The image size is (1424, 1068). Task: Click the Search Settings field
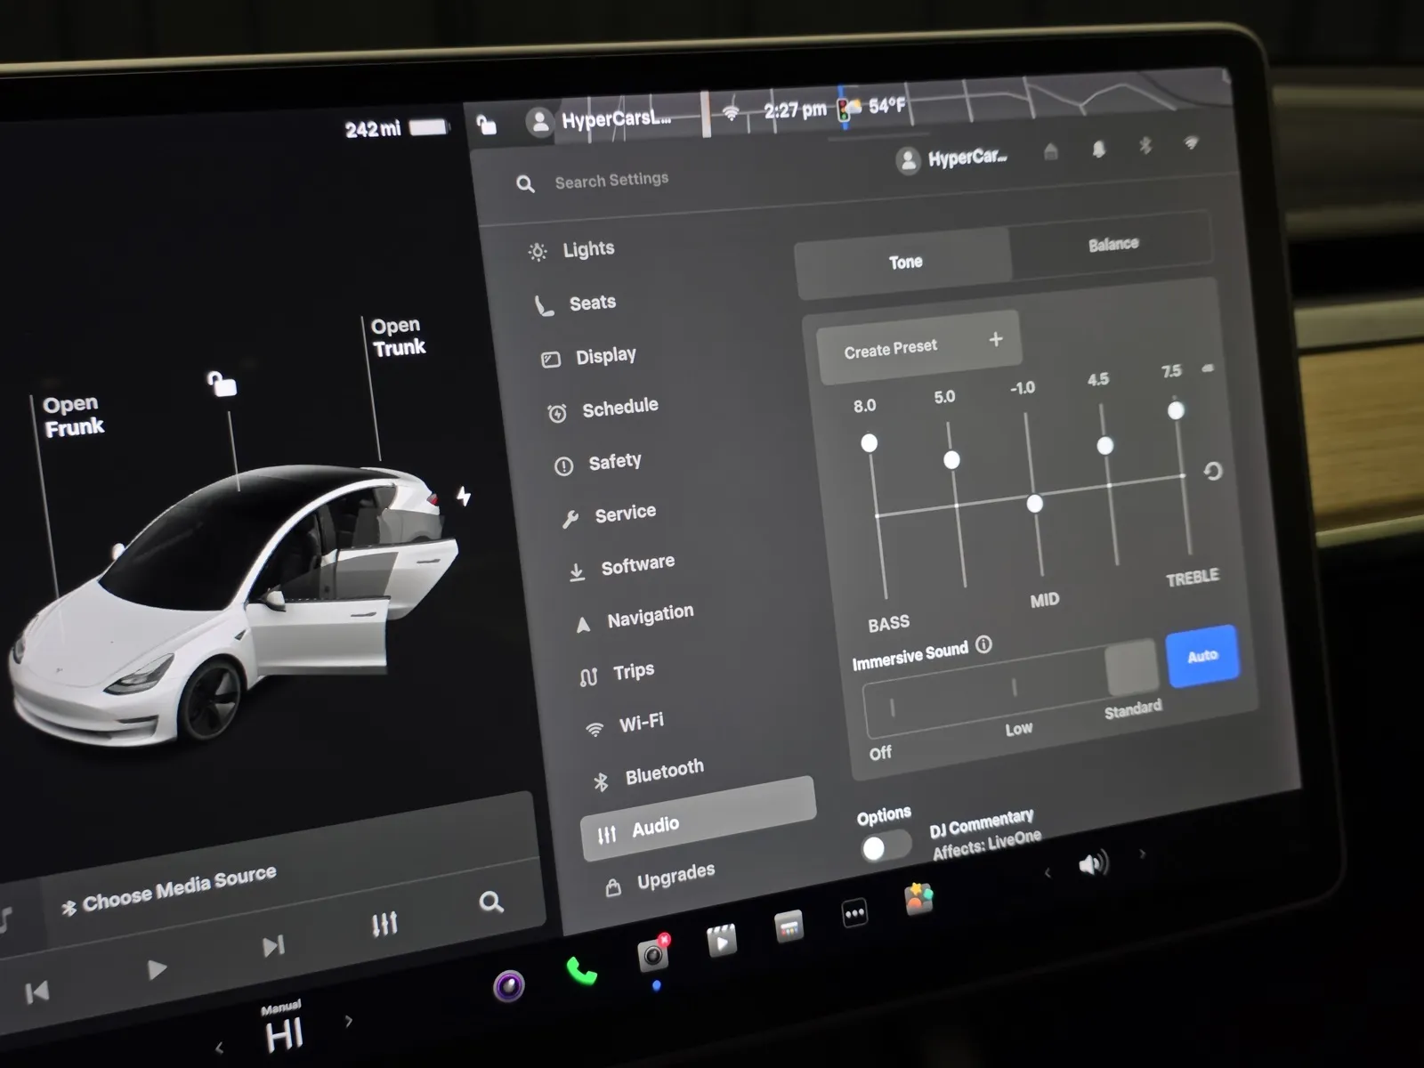click(x=611, y=181)
